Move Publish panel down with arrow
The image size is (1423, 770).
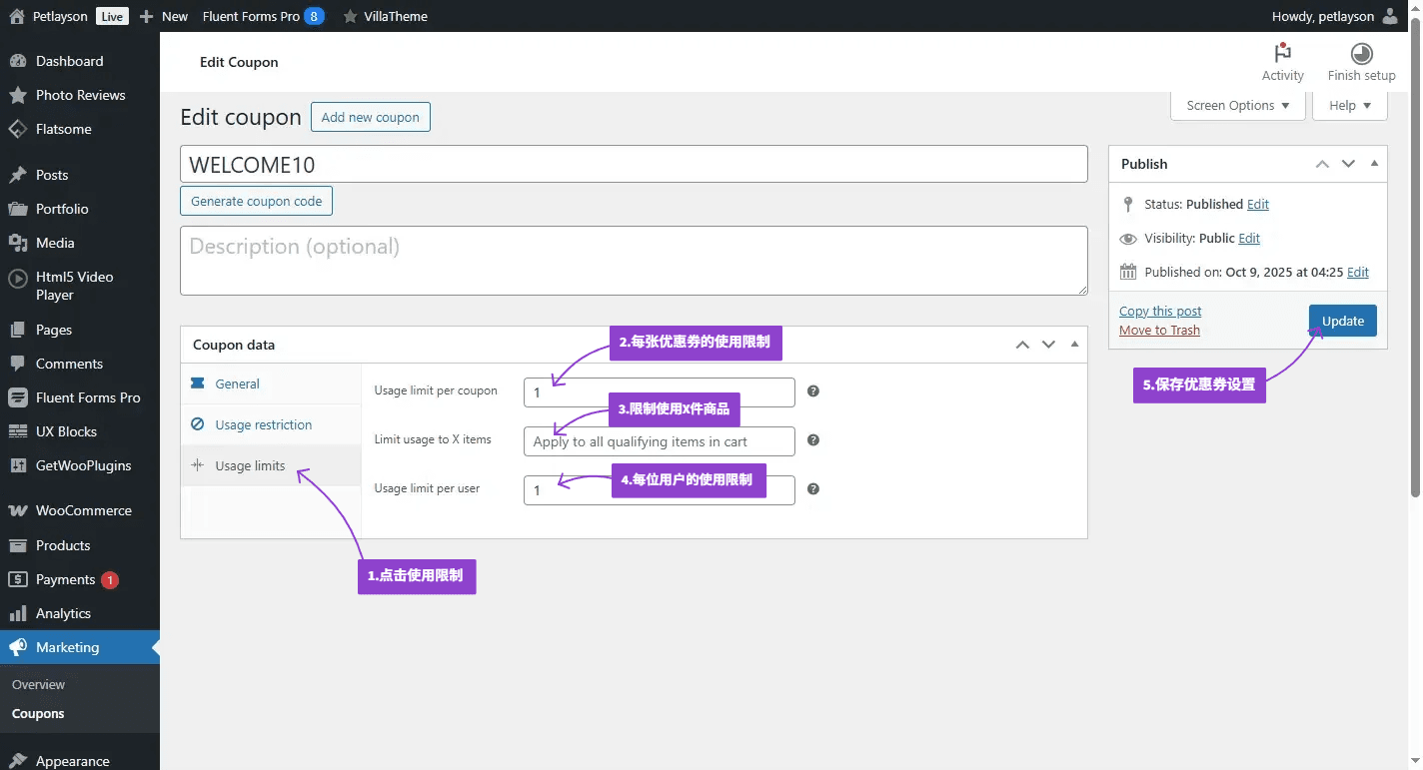pos(1348,164)
